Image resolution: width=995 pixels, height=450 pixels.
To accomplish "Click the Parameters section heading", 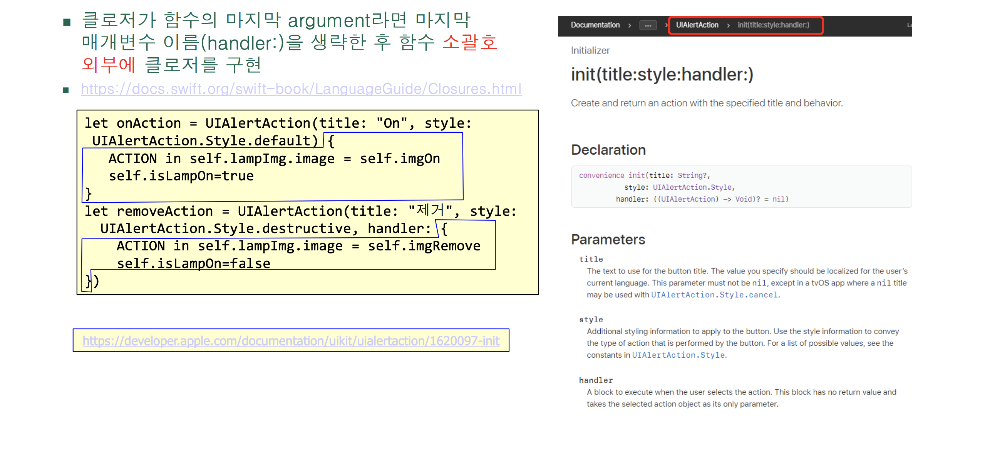I will coord(608,239).
